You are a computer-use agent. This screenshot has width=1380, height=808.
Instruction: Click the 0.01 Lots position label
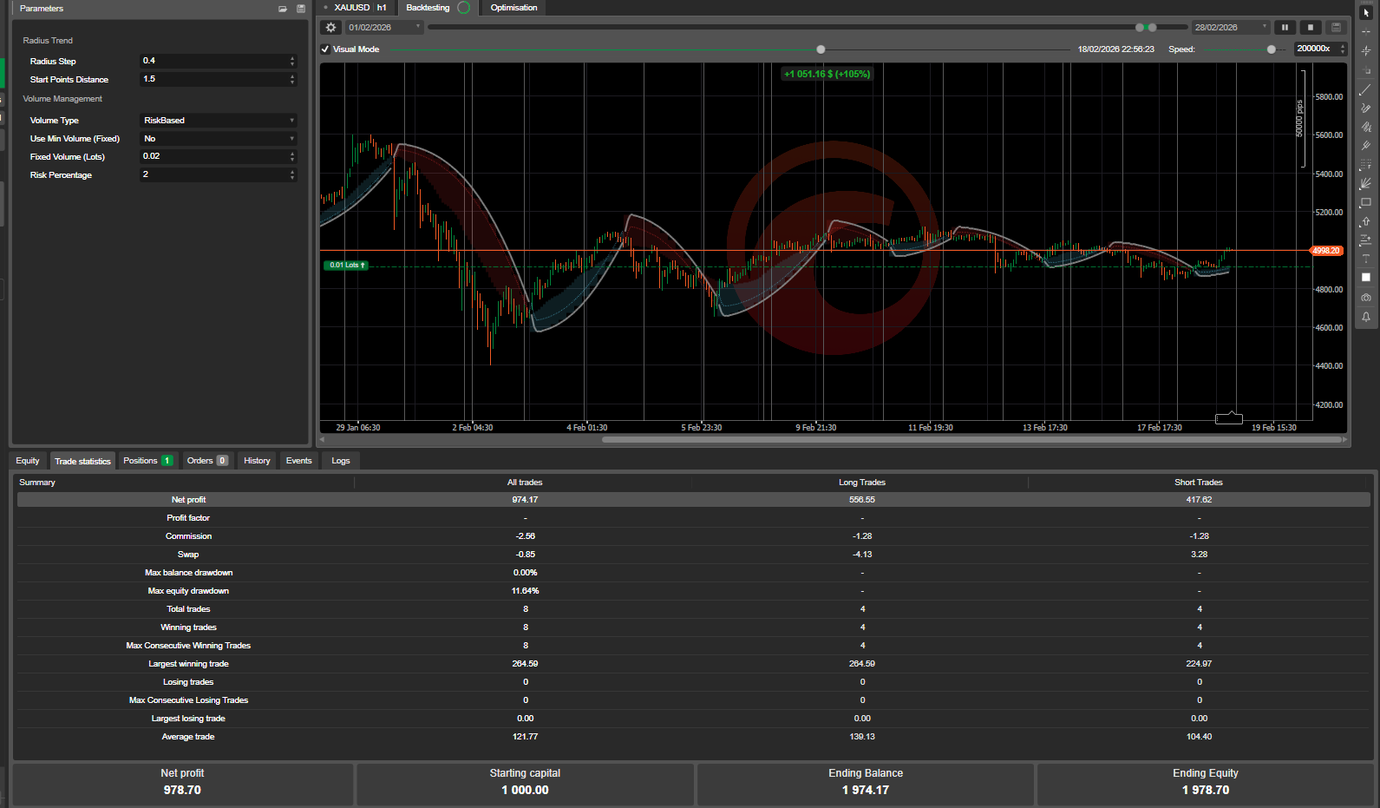pyautogui.click(x=346, y=266)
